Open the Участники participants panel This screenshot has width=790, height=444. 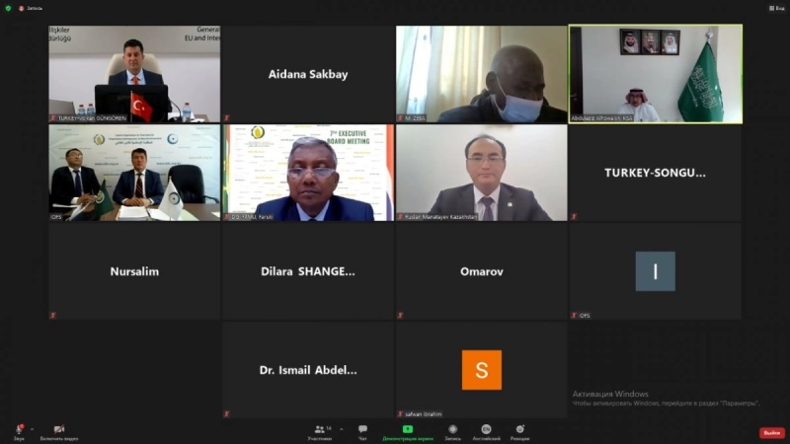tap(319, 432)
